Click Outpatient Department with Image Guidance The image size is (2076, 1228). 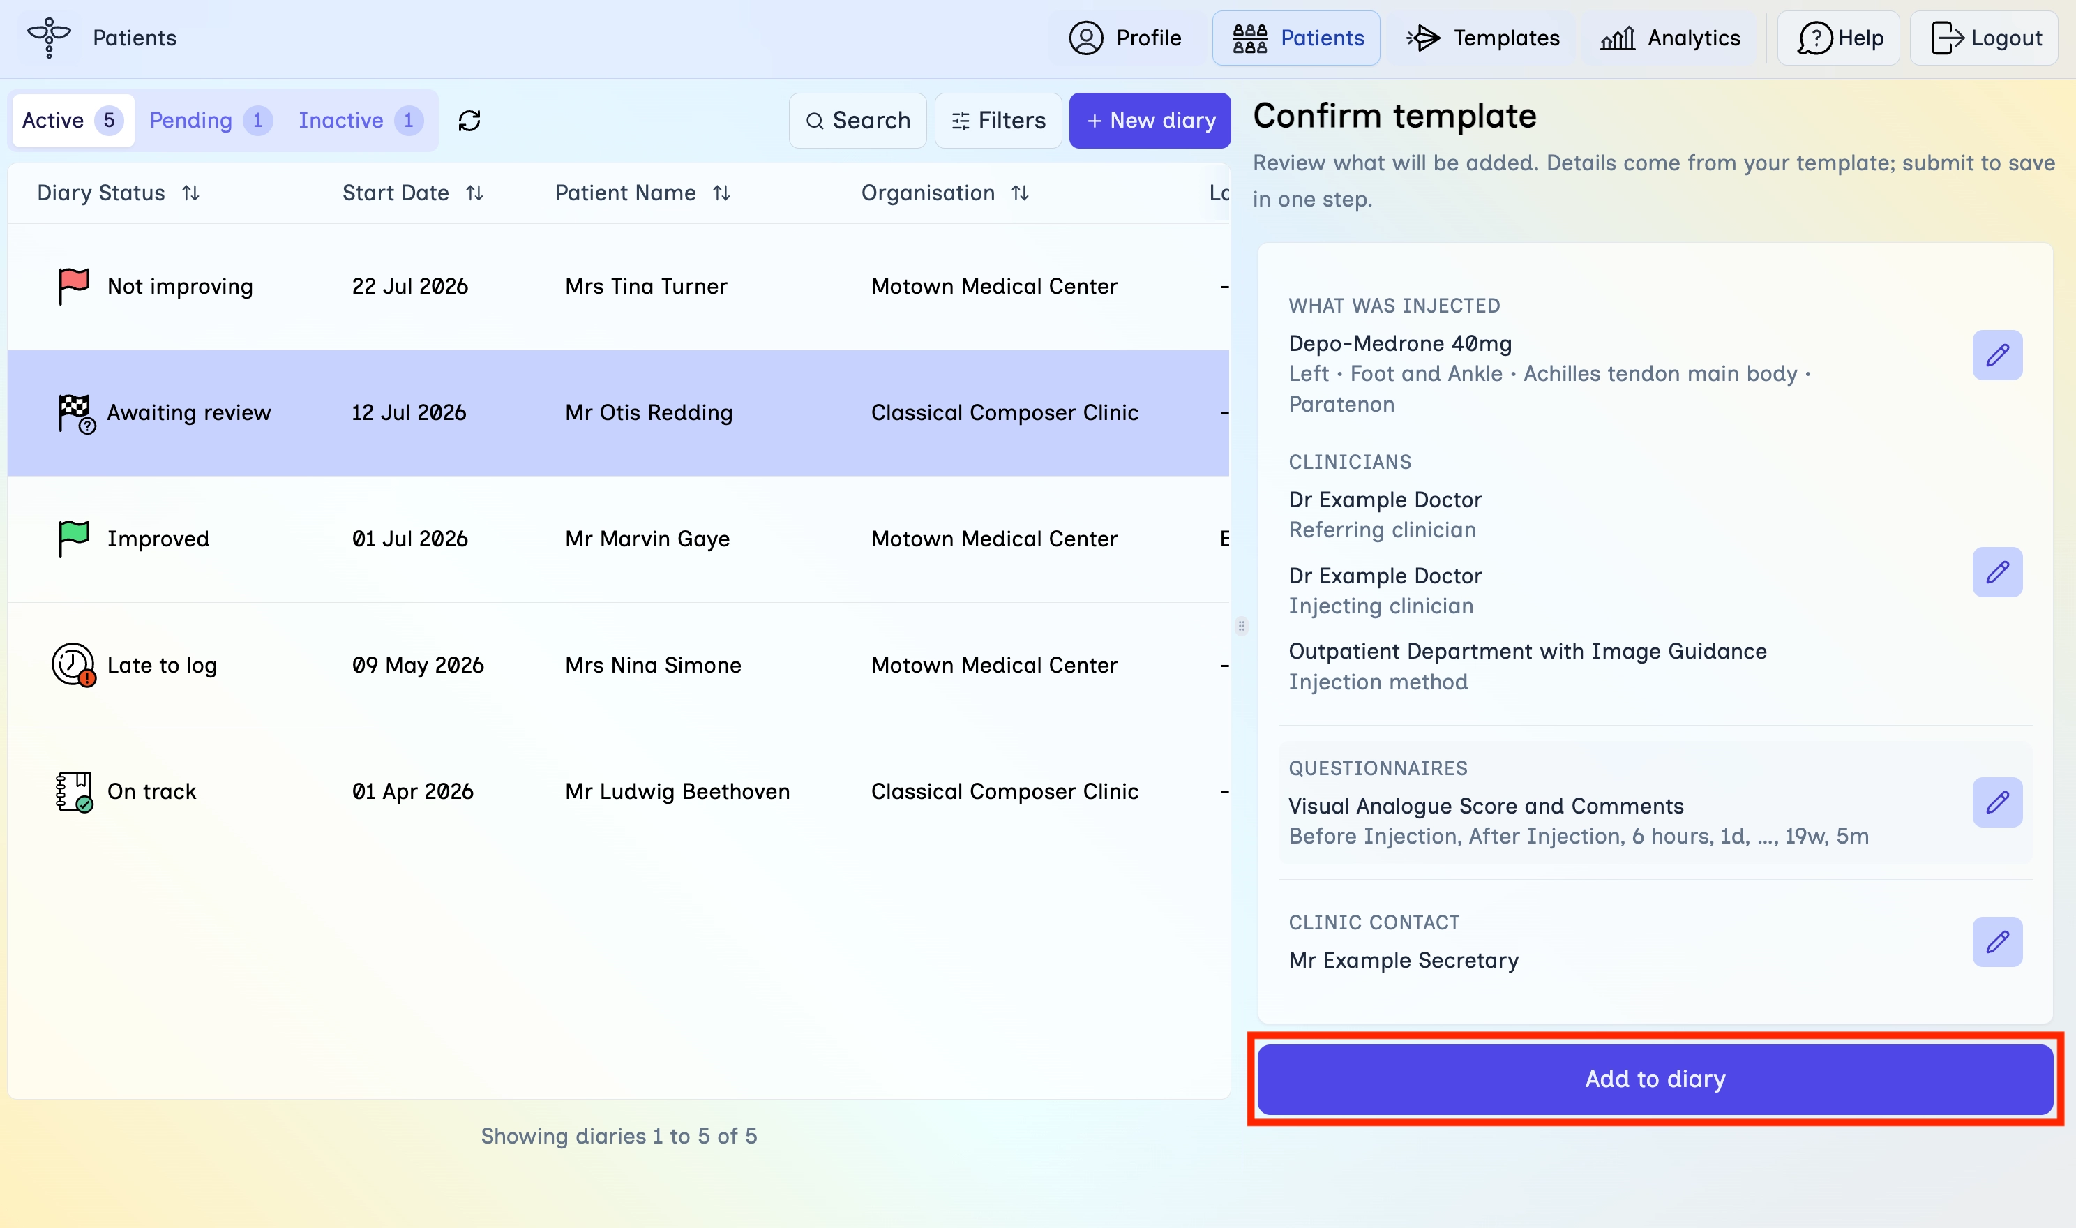coord(1527,651)
